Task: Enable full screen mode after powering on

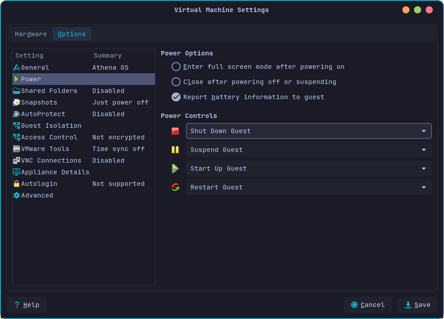Action: click(176, 67)
